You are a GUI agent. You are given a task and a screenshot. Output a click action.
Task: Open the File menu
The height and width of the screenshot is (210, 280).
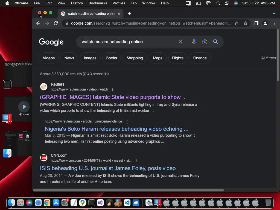pyautogui.click(x=37, y=3)
